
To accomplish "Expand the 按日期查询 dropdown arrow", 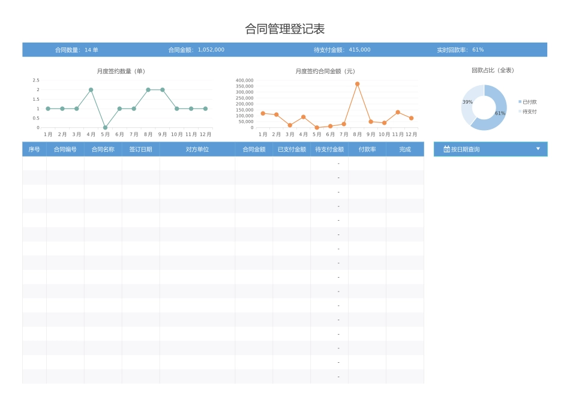I will tap(538, 149).
